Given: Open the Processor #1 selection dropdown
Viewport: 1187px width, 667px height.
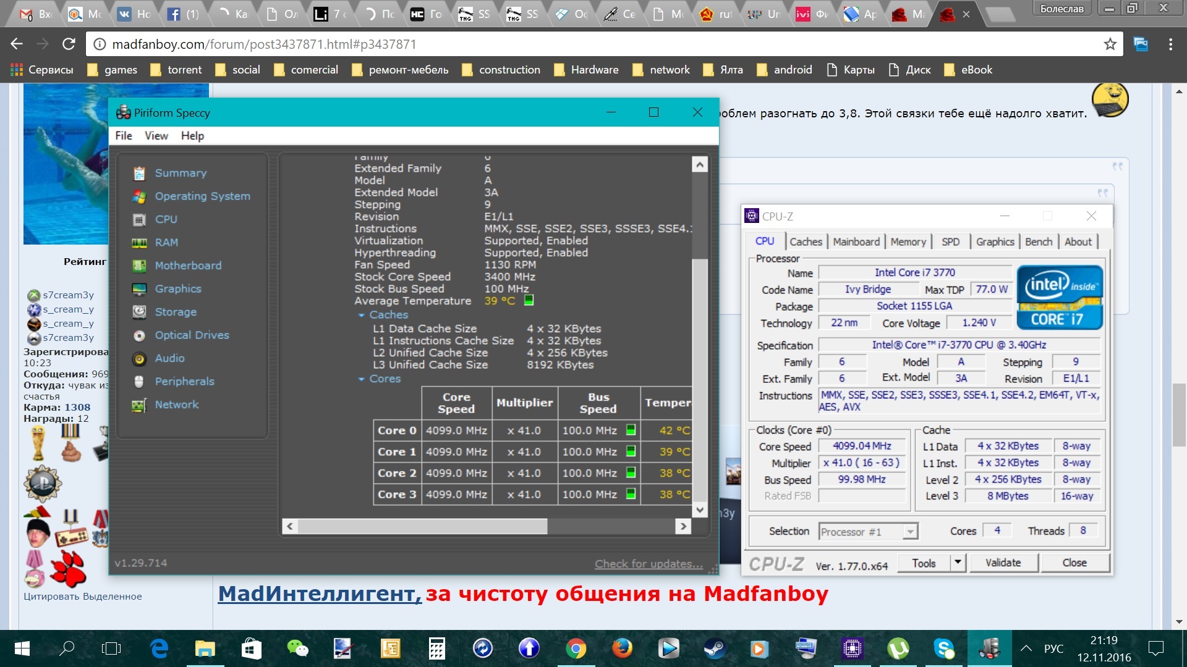Looking at the screenshot, I should pos(909,532).
